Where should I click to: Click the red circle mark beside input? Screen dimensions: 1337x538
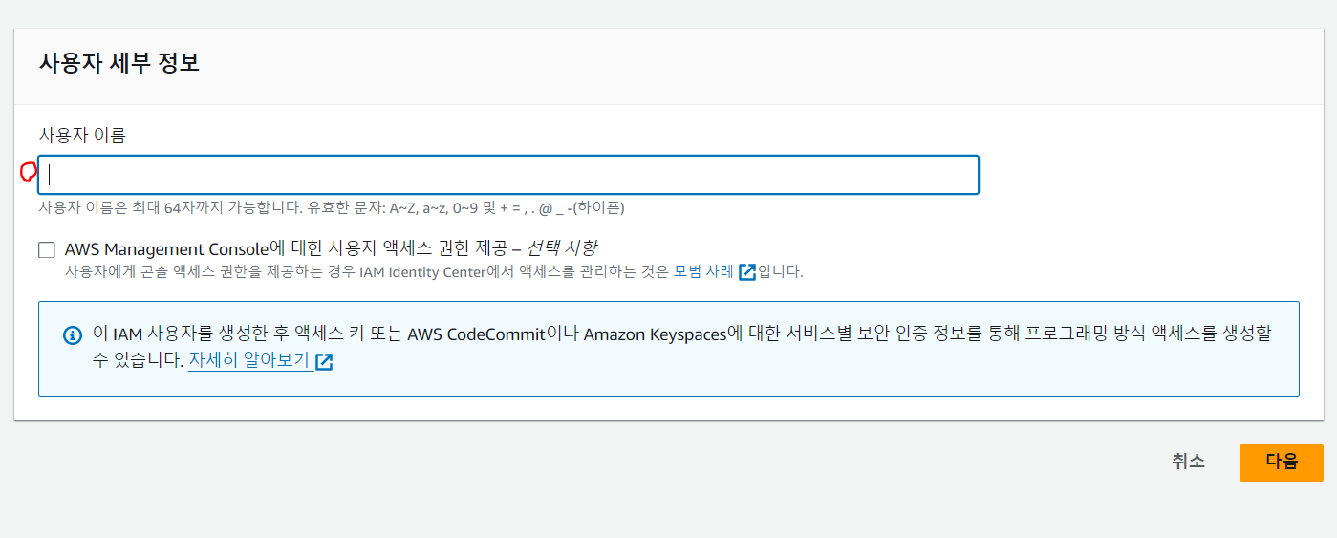point(28,172)
